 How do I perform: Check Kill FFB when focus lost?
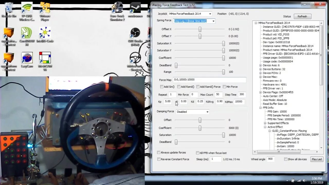[198, 153]
